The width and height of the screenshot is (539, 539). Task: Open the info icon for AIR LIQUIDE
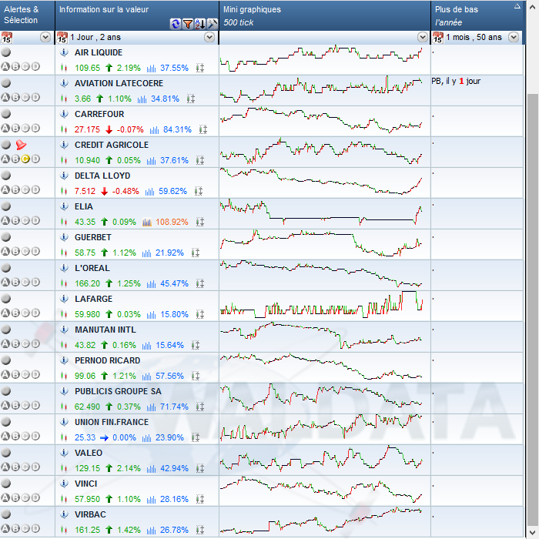pyautogui.click(x=64, y=52)
